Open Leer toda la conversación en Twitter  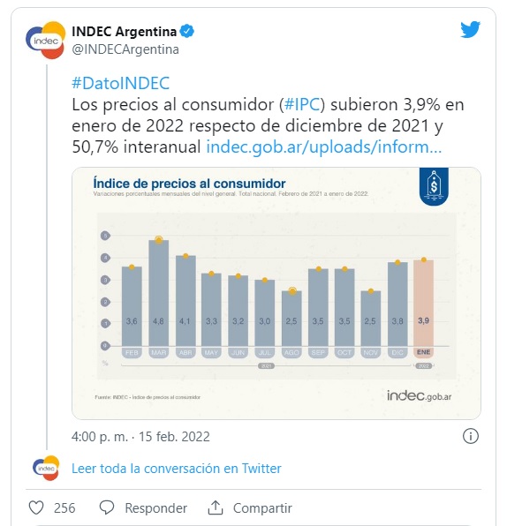(177, 469)
